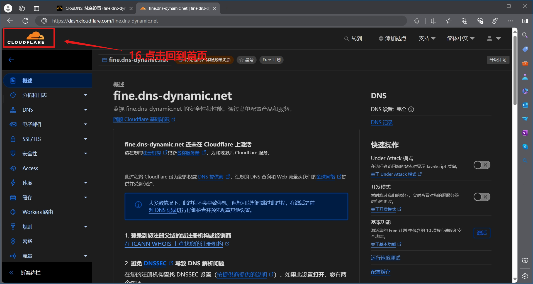The width and height of the screenshot is (533, 284).
Task: Open the browser extensions puzzle icon
Action: [417, 21]
